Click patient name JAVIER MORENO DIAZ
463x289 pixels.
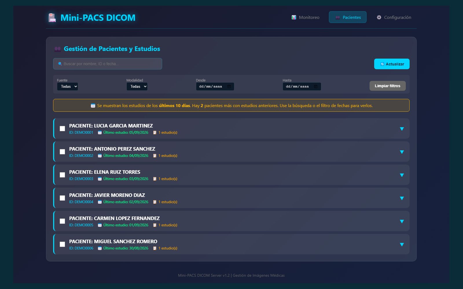pos(119,195)
